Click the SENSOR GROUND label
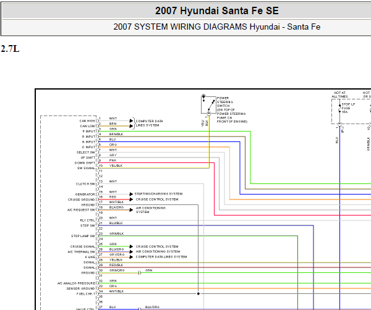Screen dimensions: 371x310 pos(80,288)
